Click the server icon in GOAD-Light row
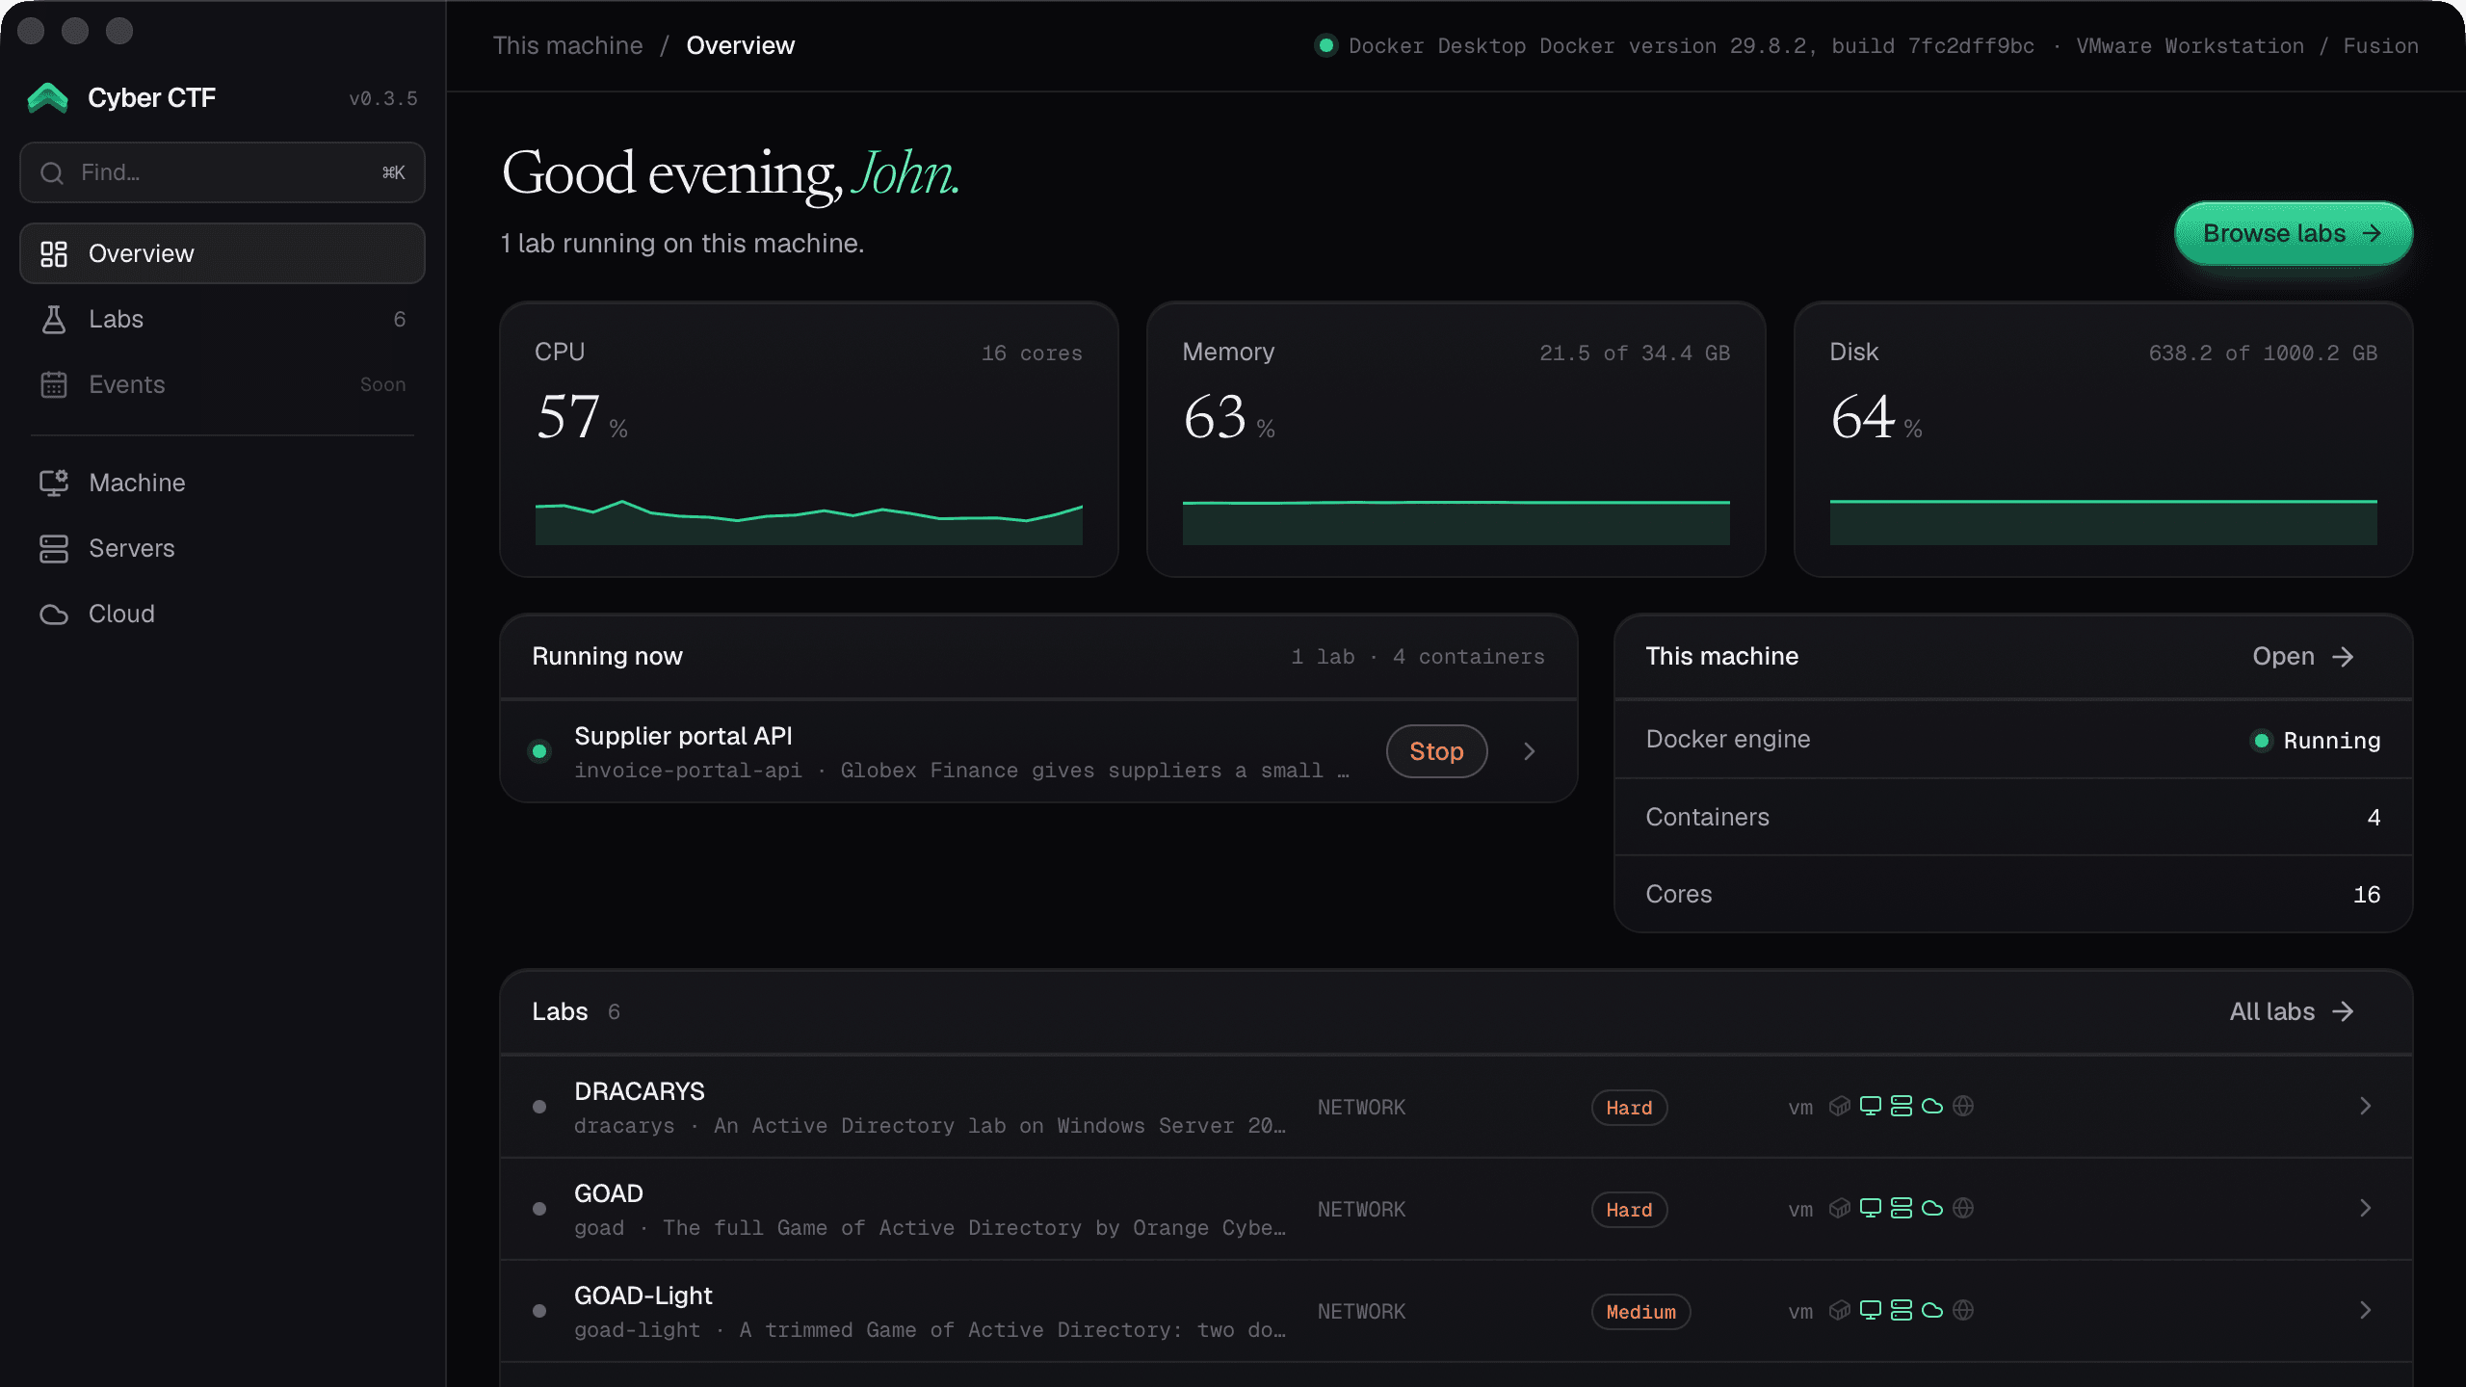This screenshot has width=2466, height=1387. click(x=1902, y=1310)
